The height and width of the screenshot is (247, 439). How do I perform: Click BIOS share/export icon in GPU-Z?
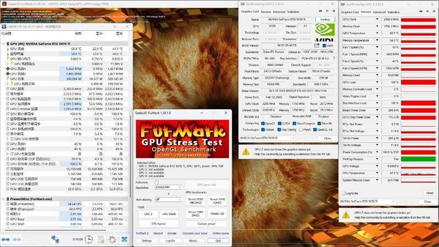[317, 45]
